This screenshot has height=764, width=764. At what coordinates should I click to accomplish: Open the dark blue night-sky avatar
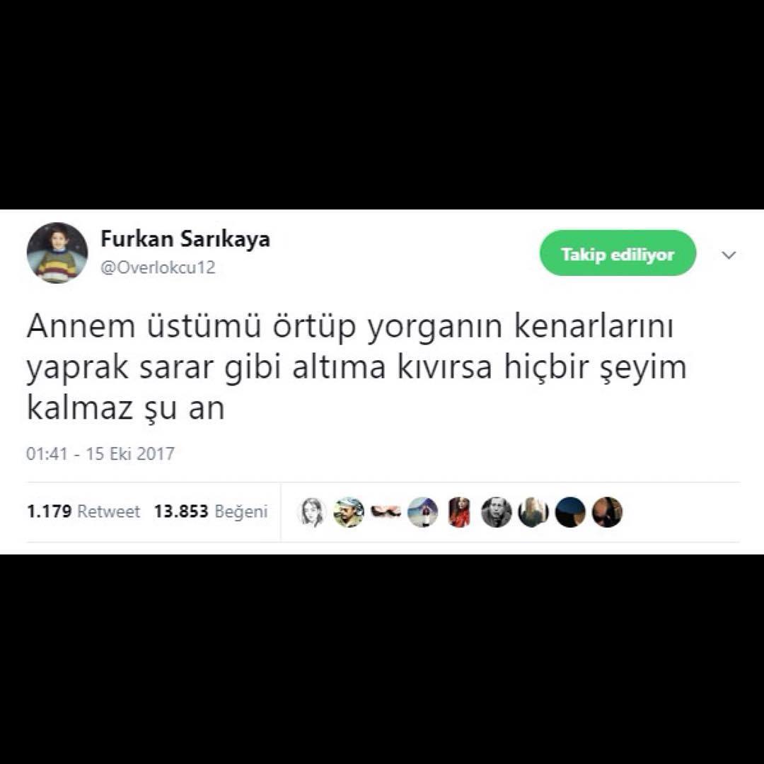pos(570,512)
